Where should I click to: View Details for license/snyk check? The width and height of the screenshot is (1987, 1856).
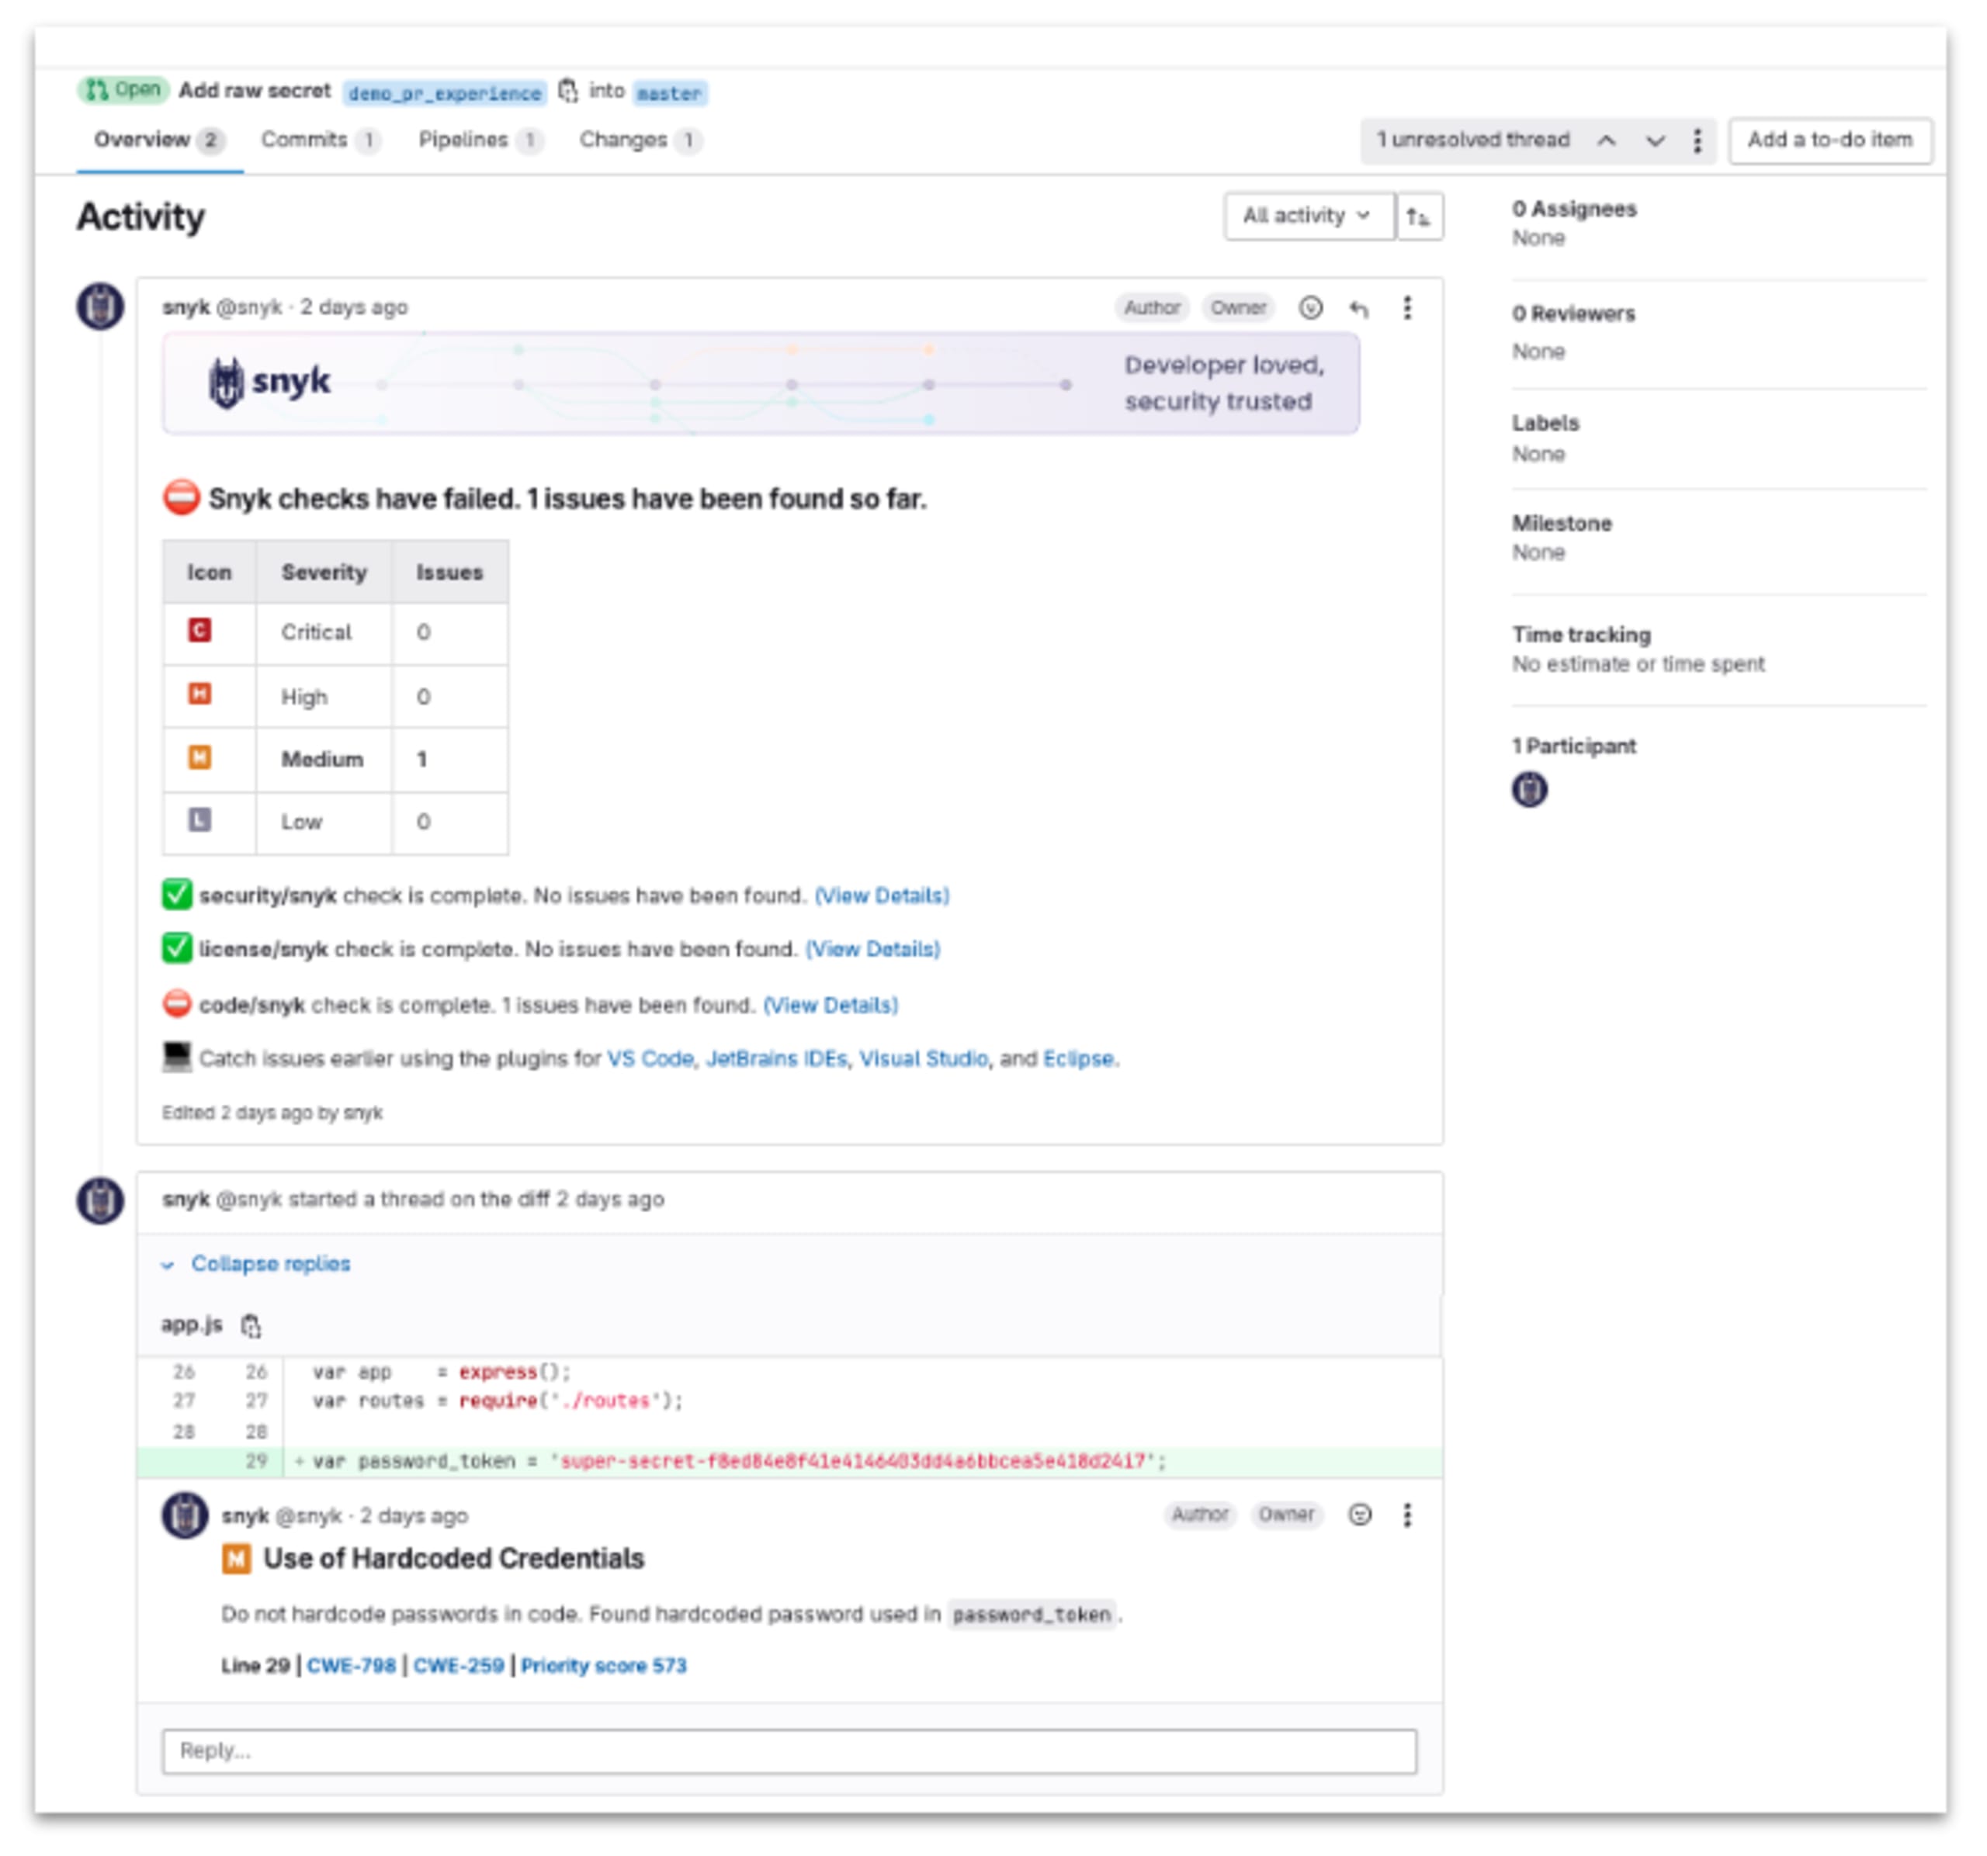pyautogui.click(x=872, y=949)
